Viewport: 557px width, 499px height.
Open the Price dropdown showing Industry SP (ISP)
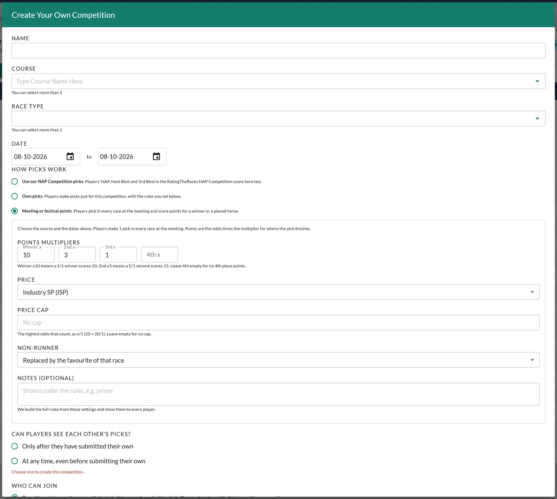click(x=278, y=292)
